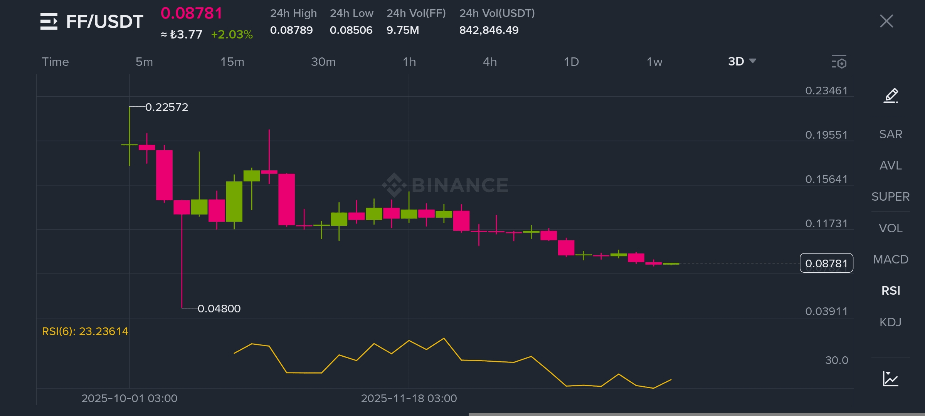Choose the 1w interval

654,62
